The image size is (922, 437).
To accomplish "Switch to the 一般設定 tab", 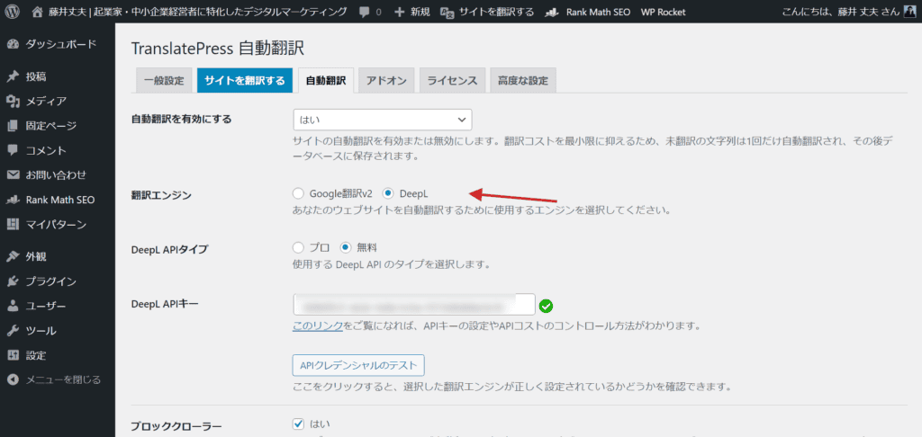I will pos(164,80).
